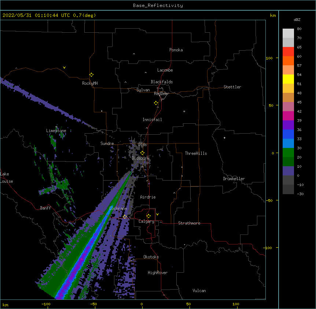Click the Drumheller town label
The width and height of the screenshot is (316, 309).
click(234, 179)
